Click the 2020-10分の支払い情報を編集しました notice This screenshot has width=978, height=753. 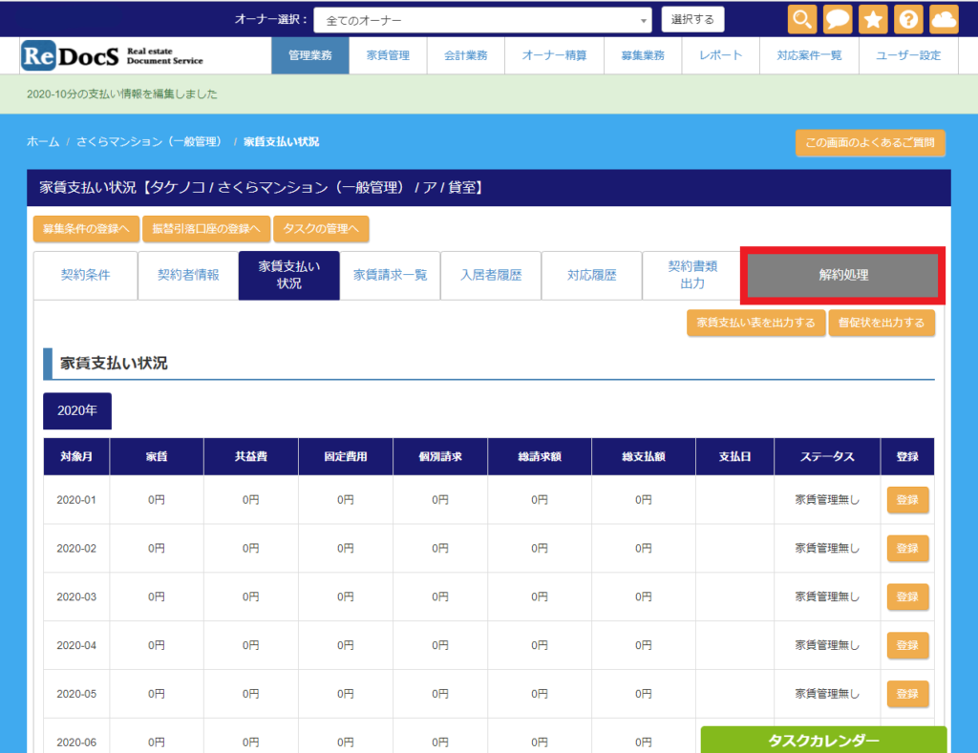point(122,94)
